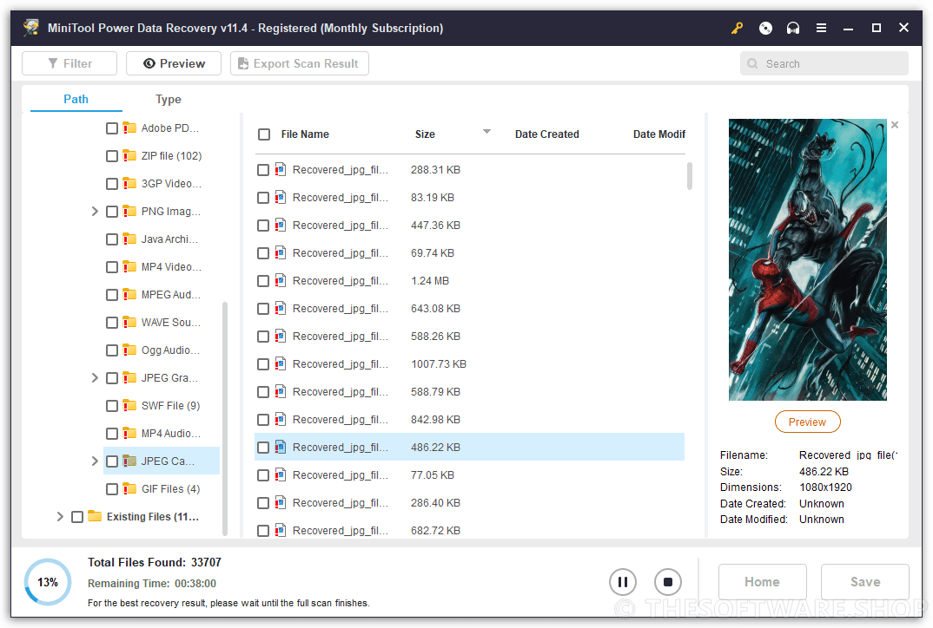Expand the JPEG Gra... folder
The height and width of the screenshot is (628, 933).
coord(95,377)
